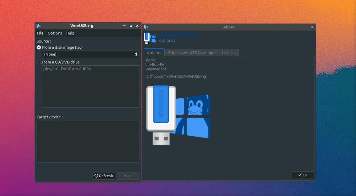Viewport: 356px width, 196px height.
Task: Click the ISO file browse upload icon
Action: tap(136, 54)
